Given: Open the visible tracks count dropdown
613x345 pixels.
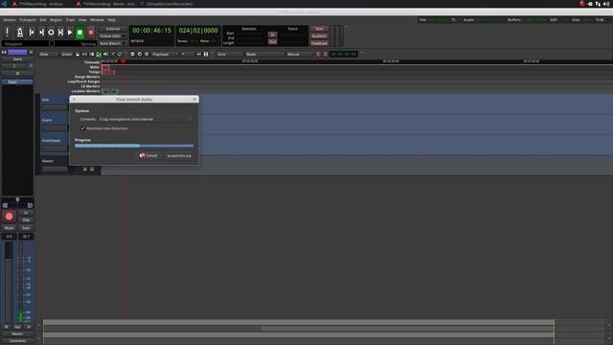Looking at the screenshot, I should (188, 55).
